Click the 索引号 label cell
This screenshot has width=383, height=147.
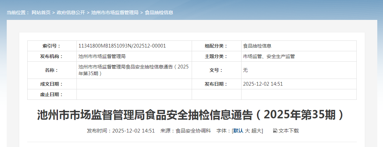52,46
